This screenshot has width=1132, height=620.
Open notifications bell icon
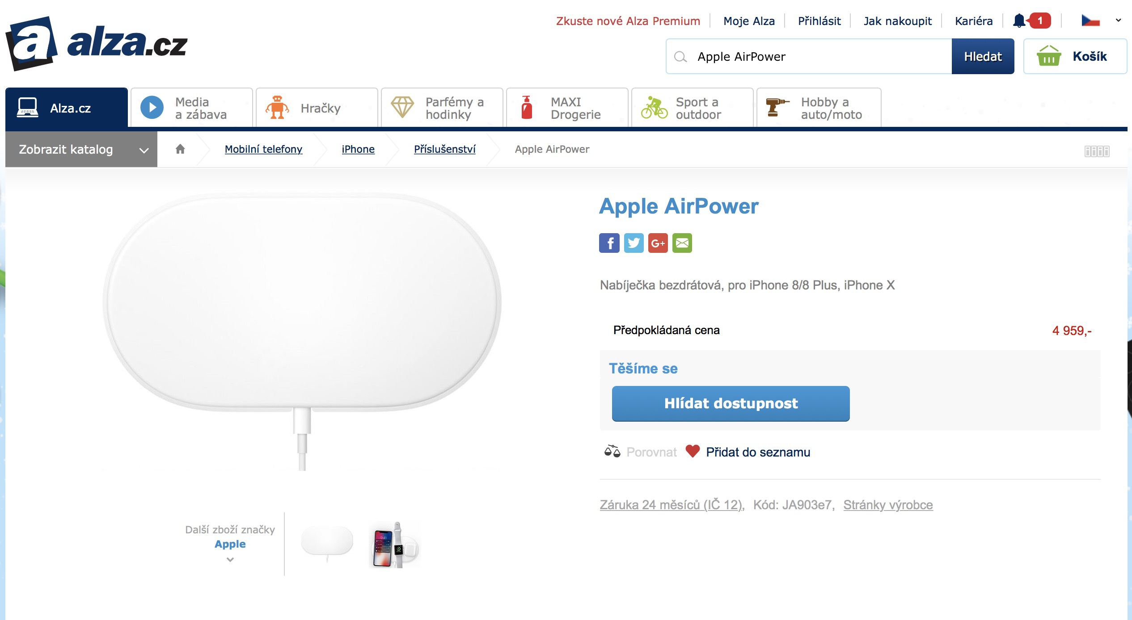(x=1019, y=21)
